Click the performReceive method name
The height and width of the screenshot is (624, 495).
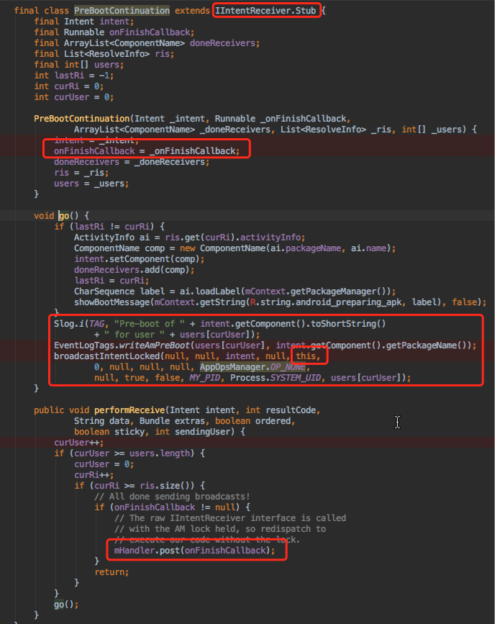(x=130, y=410)
